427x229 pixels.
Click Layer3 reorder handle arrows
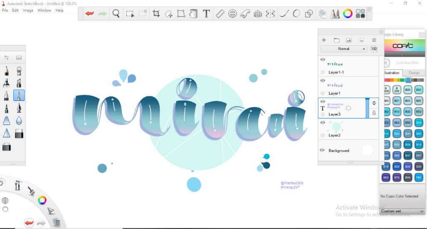point(374,103)
